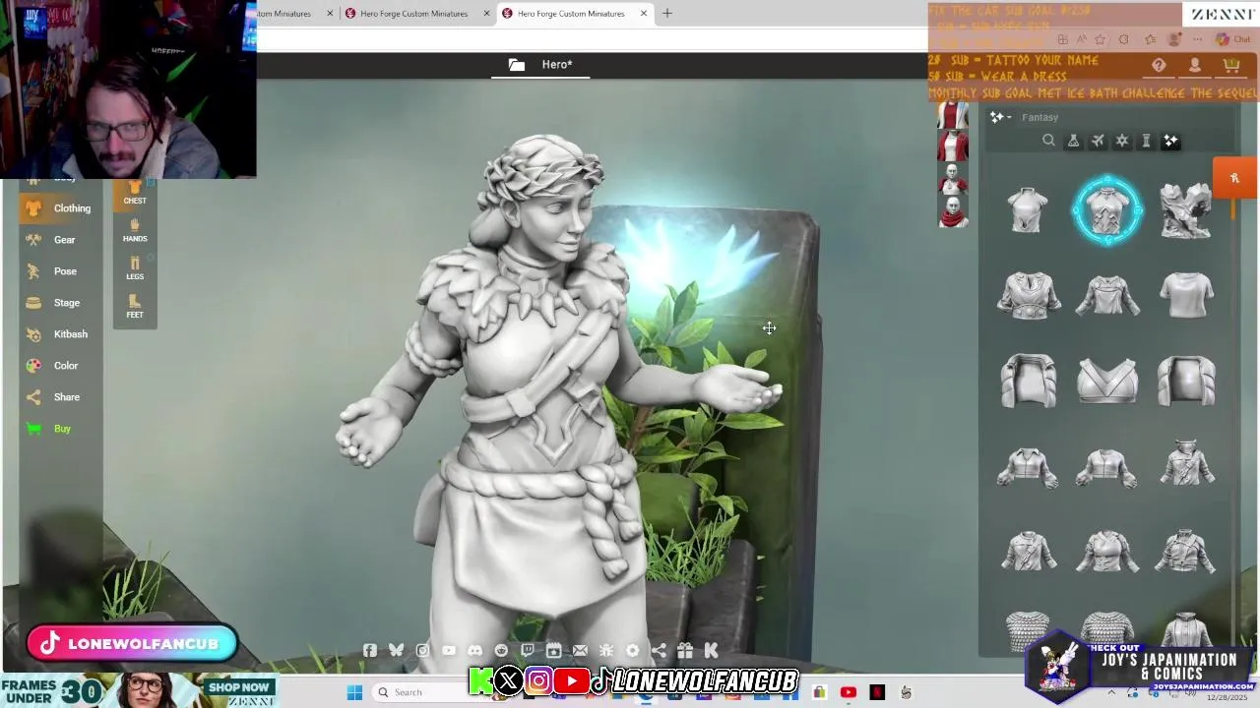The image size is (1260, 708).
Task: Choose the rocky shoulder chest piece thumbnail
Action: [x=1185, y=209]
